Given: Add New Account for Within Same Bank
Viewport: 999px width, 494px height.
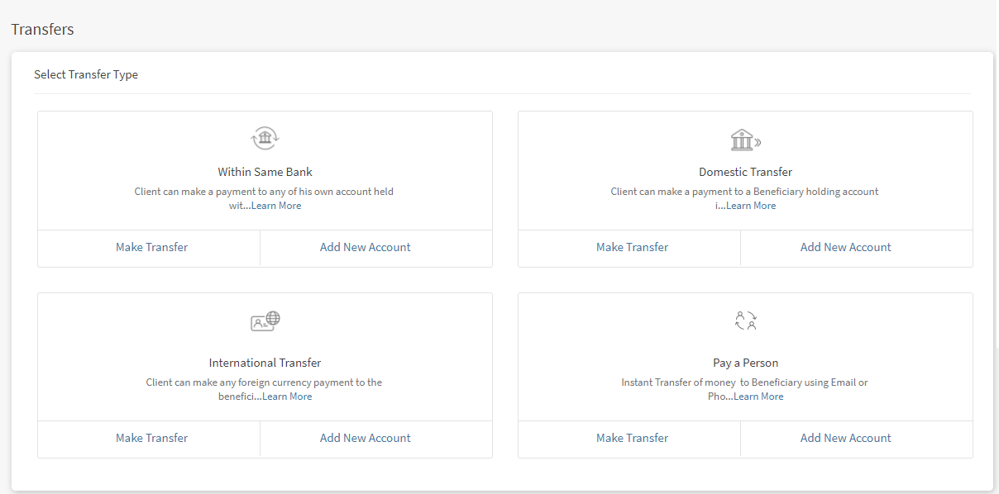Looking at the screenshot, I should [x=365, y=247].
